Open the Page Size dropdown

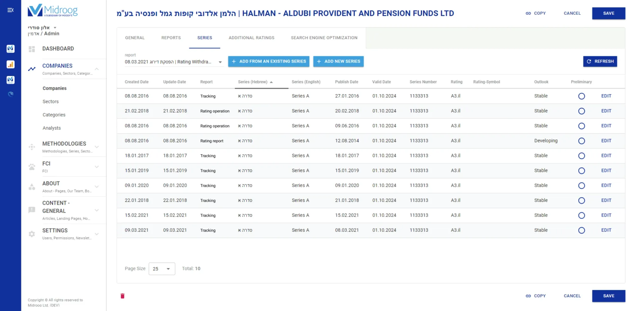162,269
